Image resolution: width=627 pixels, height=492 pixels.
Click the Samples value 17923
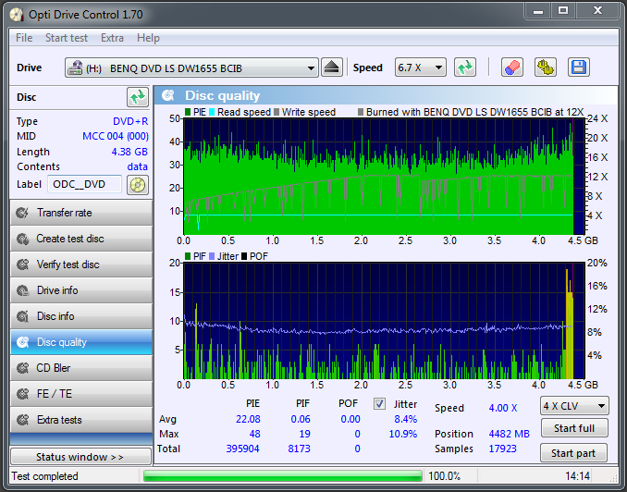pyautogui.click(x=503, y=449)
